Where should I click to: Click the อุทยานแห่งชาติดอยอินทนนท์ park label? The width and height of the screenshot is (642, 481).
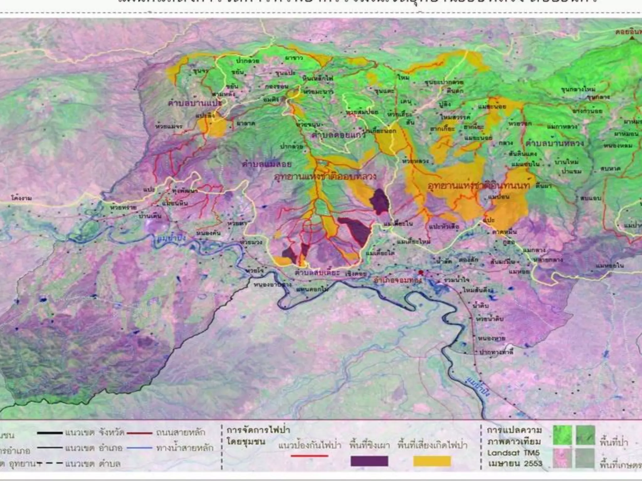click(478, 186)
